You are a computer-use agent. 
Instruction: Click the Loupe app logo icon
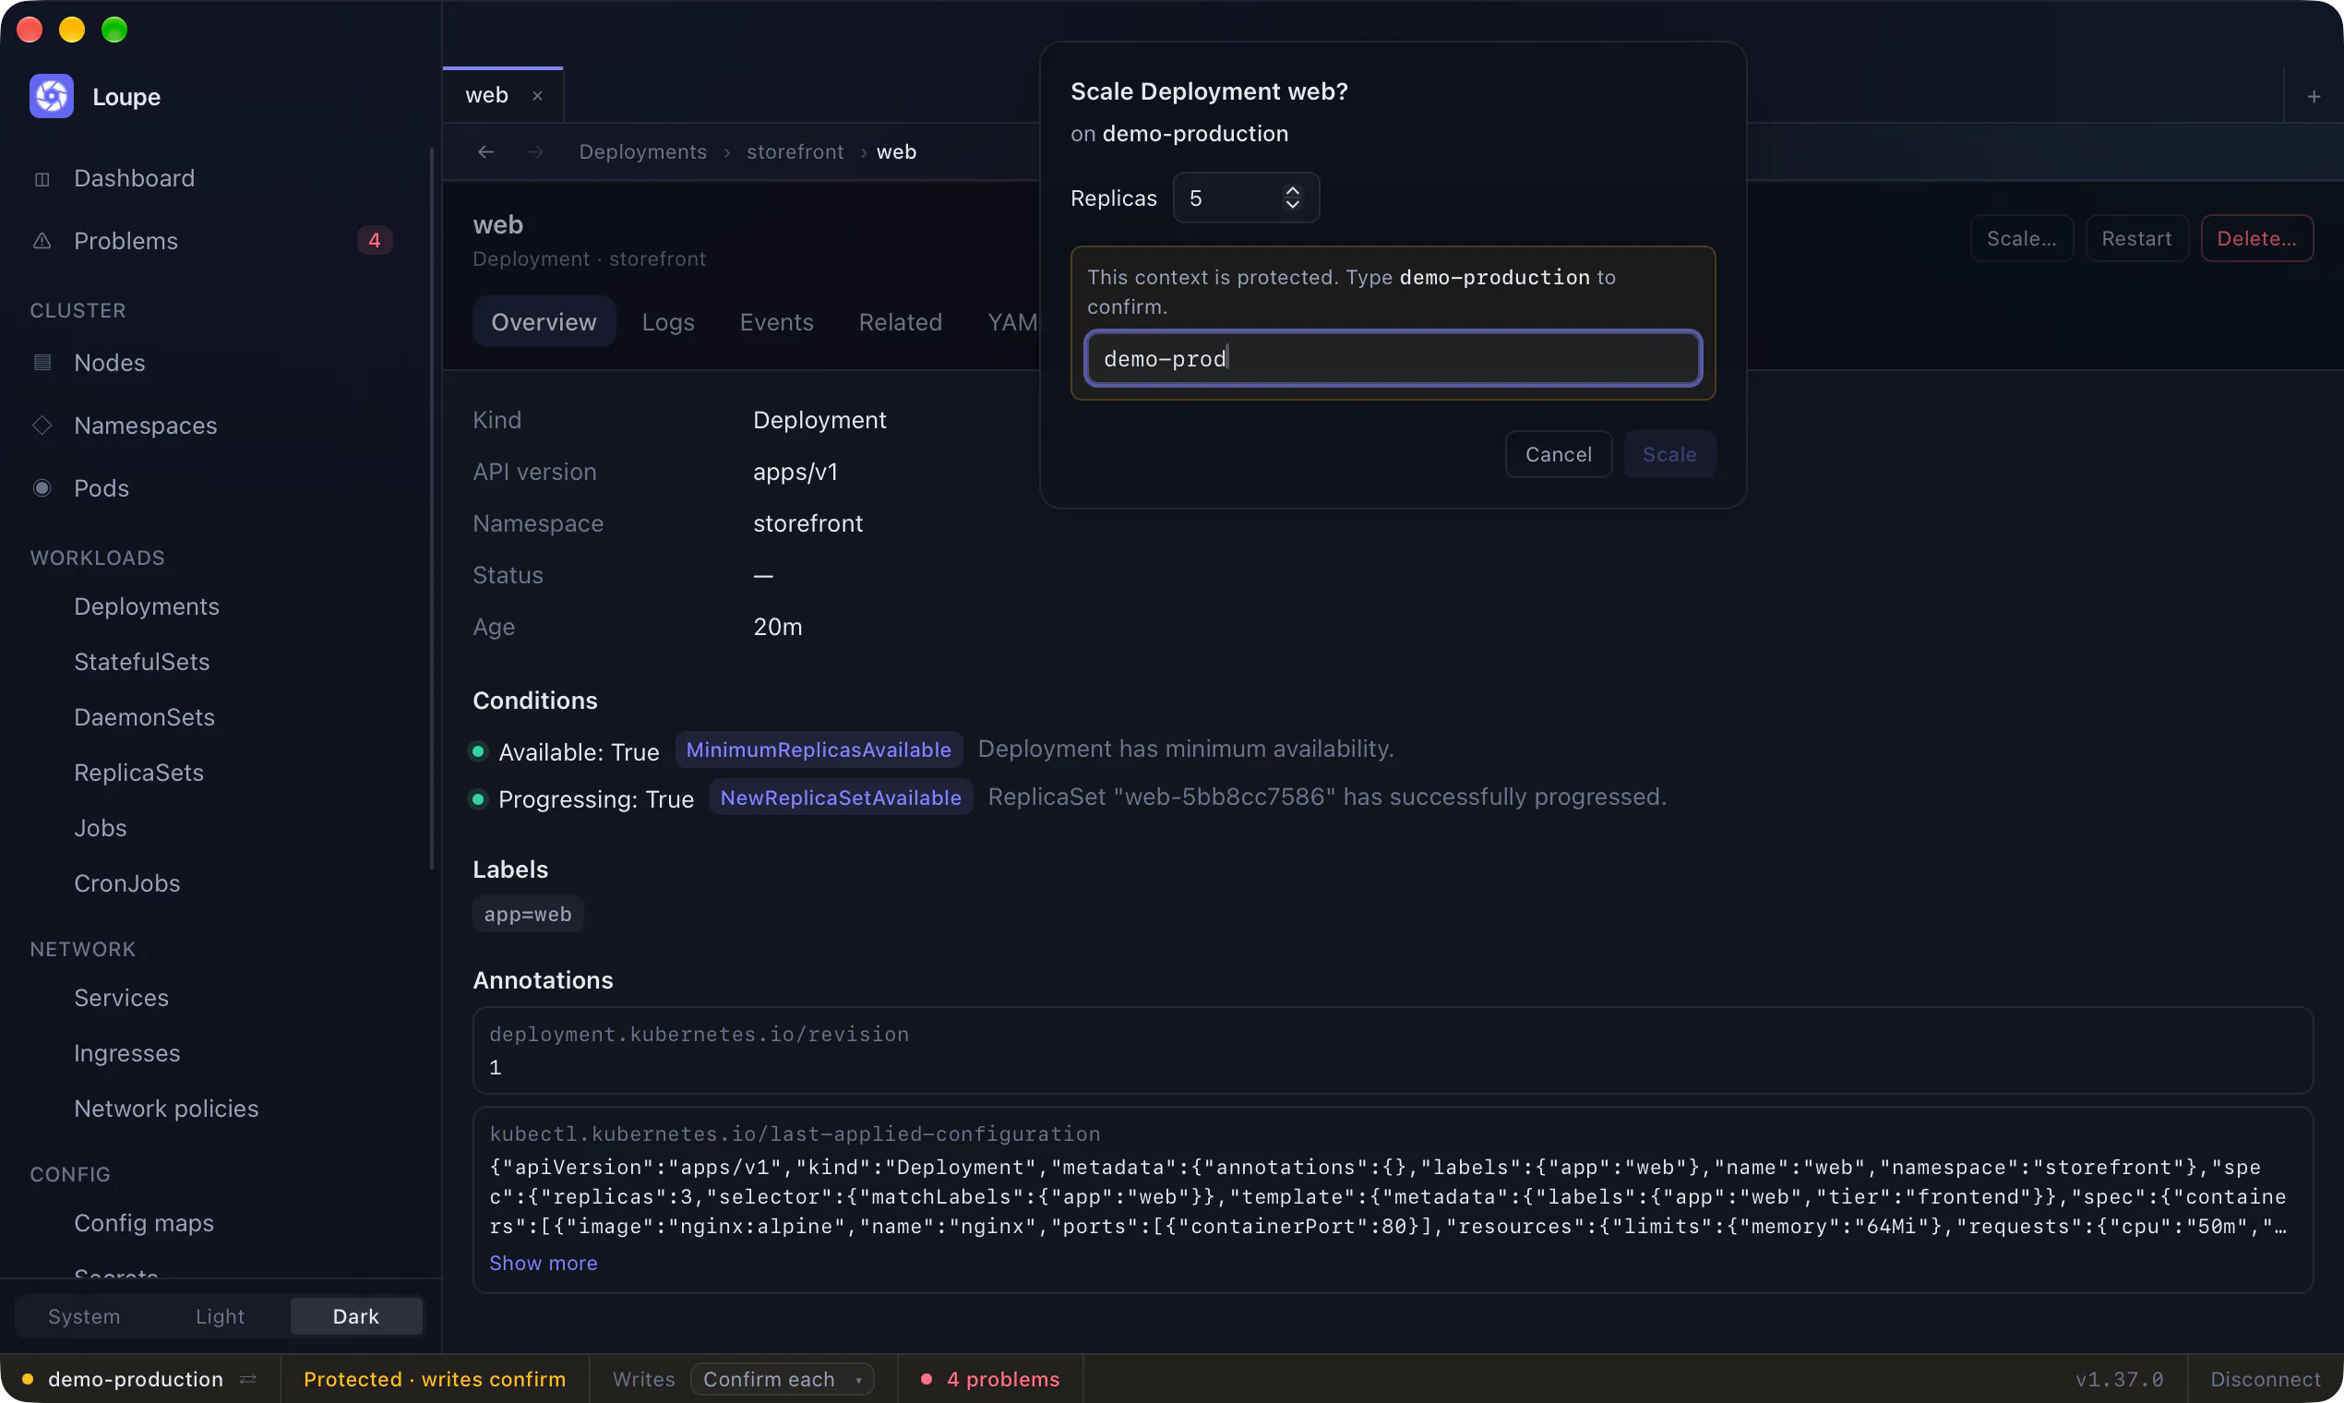[x=51, y=96]
